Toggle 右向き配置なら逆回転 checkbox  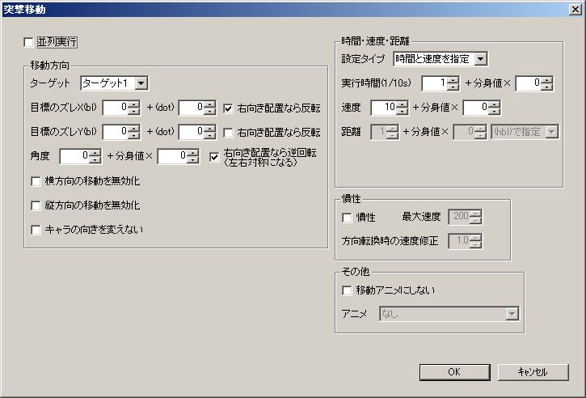tap(214, 156)
